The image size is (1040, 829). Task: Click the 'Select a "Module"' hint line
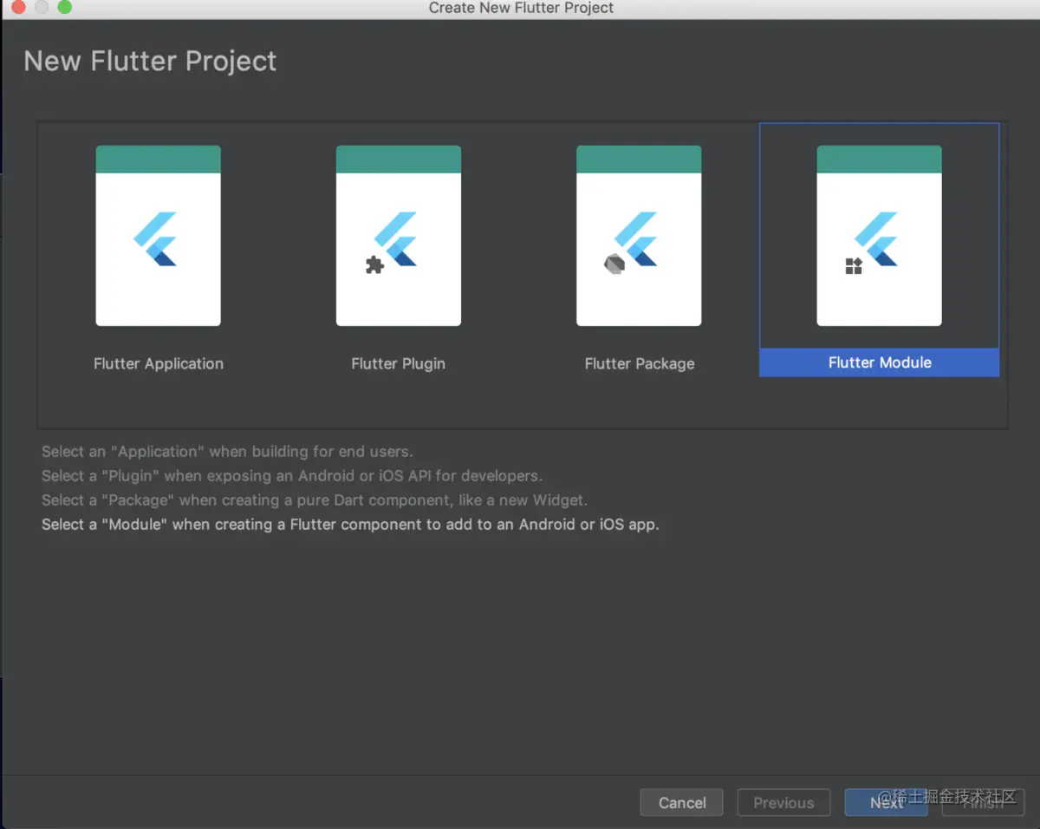point(350,525)
